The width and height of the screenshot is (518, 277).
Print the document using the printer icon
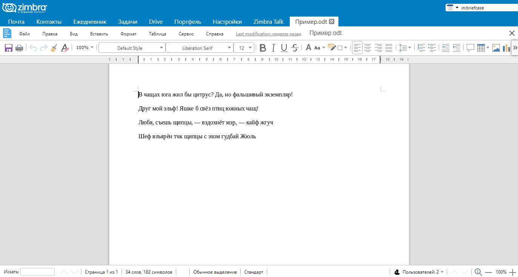(19, 48)
